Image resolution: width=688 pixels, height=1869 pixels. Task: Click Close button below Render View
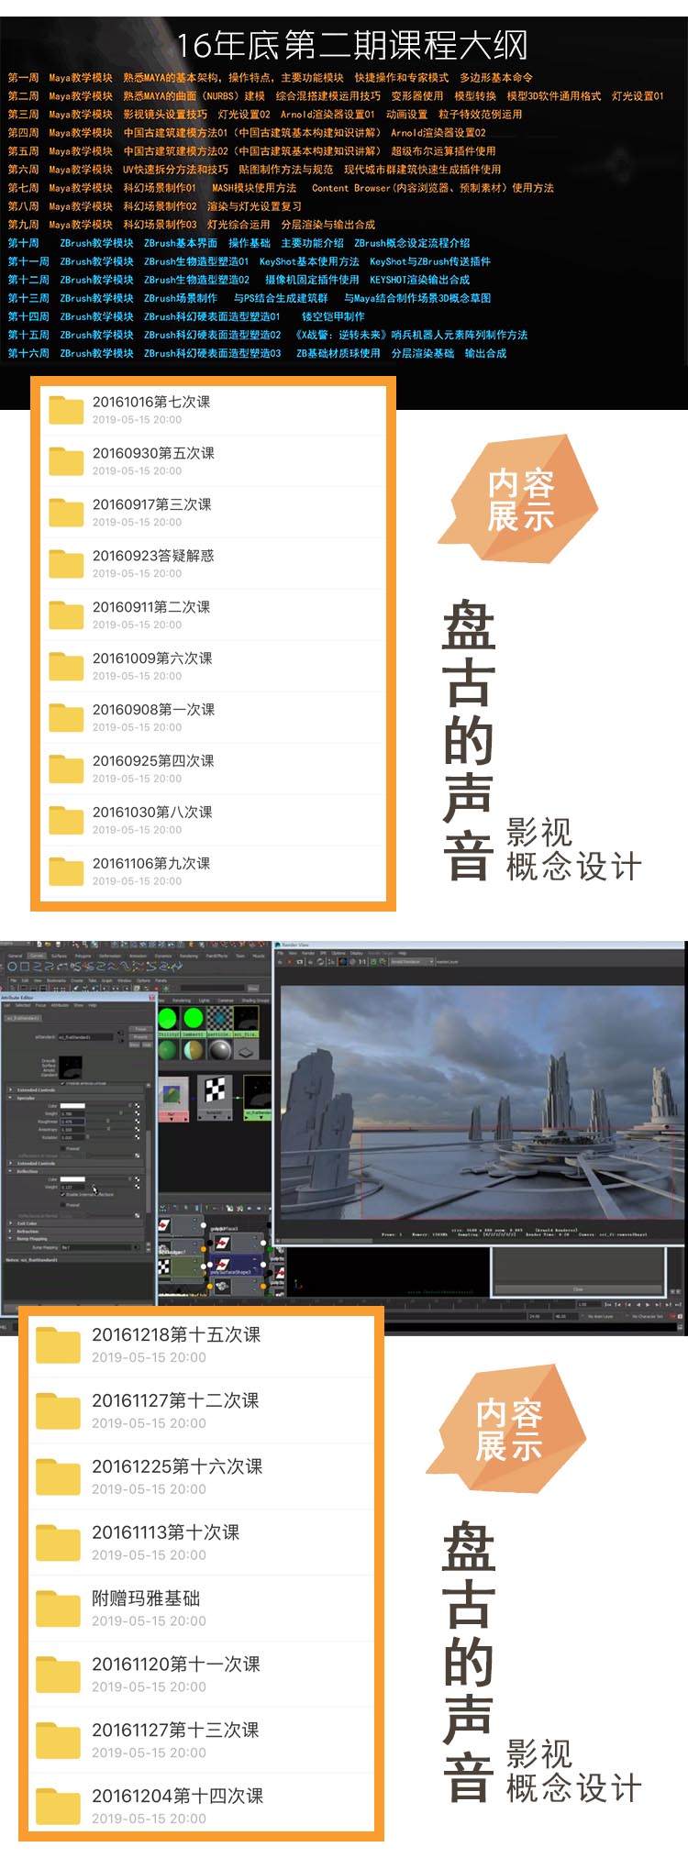[578, 1289]
